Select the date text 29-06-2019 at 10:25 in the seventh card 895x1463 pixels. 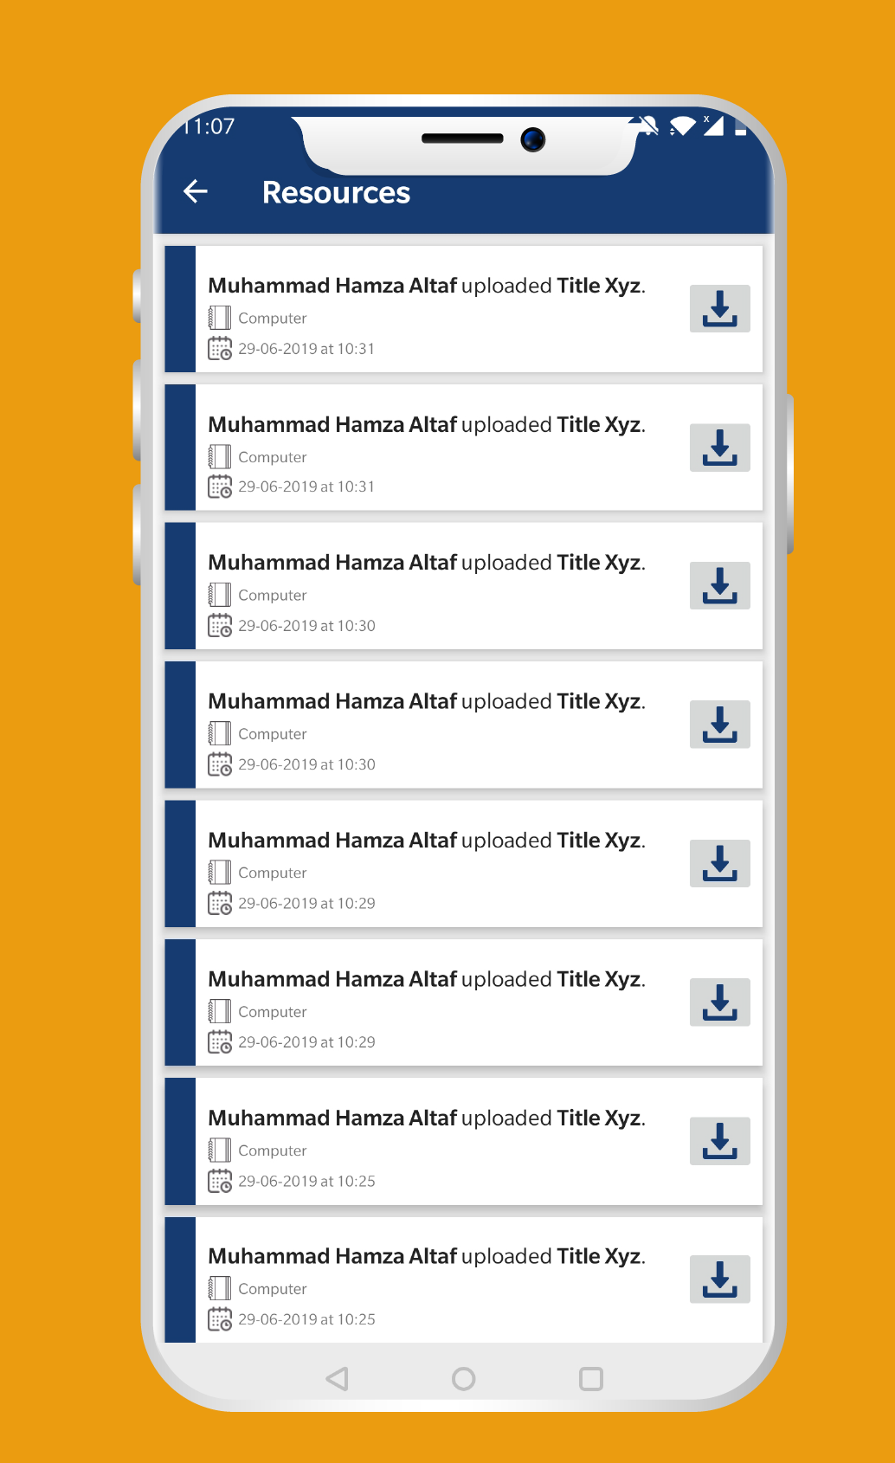307,1181
